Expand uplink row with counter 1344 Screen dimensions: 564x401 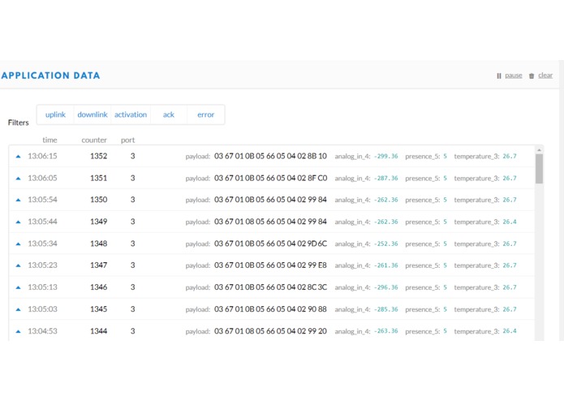click(x=19, y=331)
